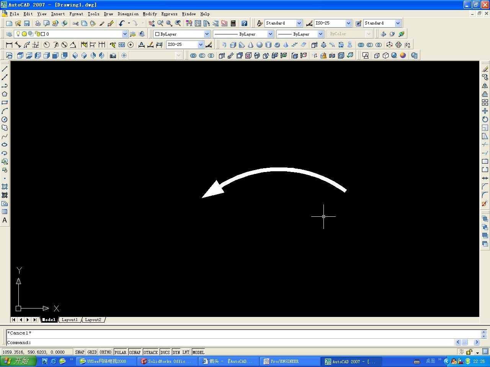This screenshot has width=490, height=367.
Task: Toggle SNAP mode in status bar
Action: pyautogui.click(x=80, y=352)
